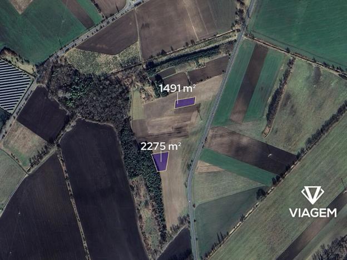Viewport: 347px width, 260px height.
Task: Click the 2275 m² area label
Action: click(x=161, y=146)
